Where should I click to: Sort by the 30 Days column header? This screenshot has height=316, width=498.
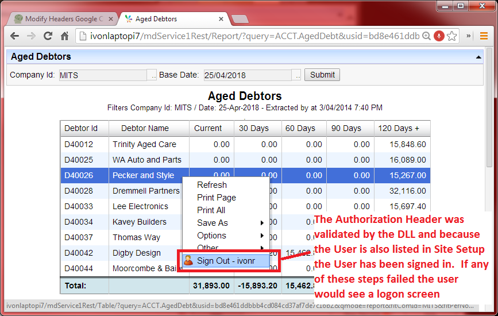coord(258,128)
